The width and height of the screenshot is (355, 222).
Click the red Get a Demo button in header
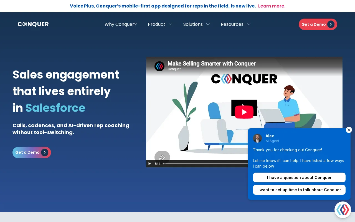click(318, 24)
